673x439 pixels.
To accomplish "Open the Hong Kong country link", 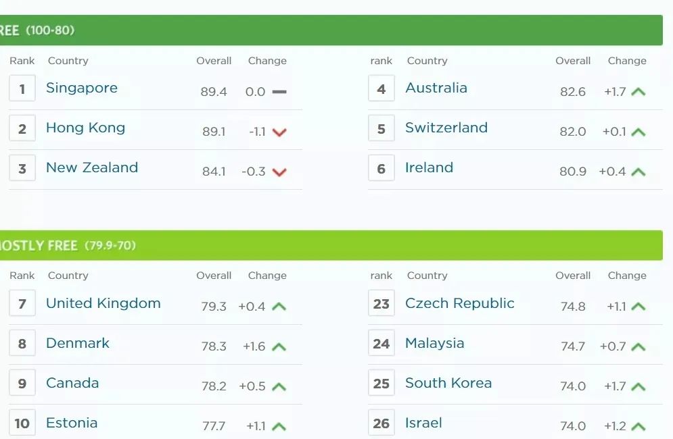I will pyautogui.click(x=85, y=128).
